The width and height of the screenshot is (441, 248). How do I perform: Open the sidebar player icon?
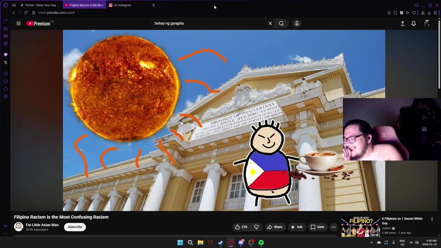6,74
